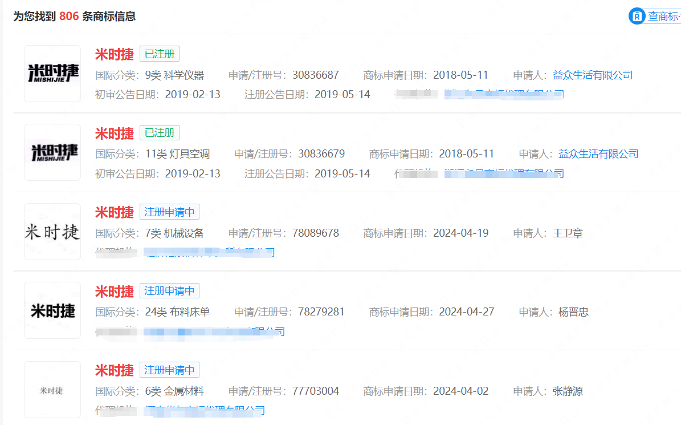Click the class text 6类 金属材料
The width and height of the screenshot is (681, 425).
174,391
